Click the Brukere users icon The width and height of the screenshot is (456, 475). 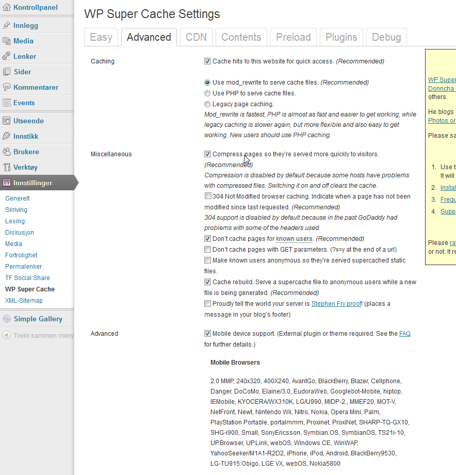[6, 152]
